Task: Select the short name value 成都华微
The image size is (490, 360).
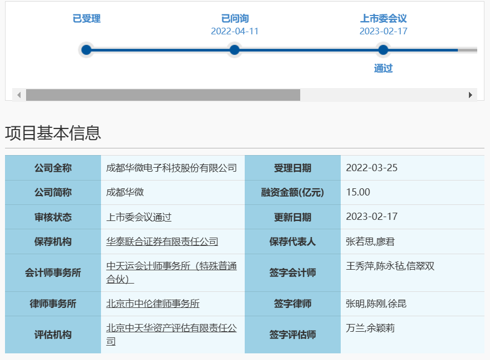Action: 125,192
